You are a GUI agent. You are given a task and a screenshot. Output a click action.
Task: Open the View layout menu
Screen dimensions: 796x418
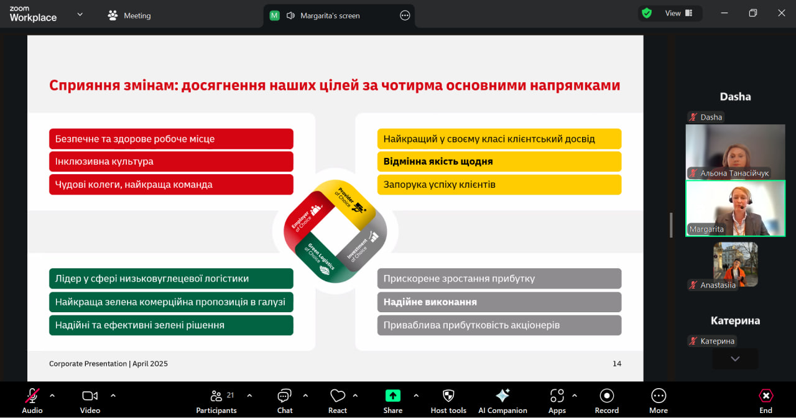pos(678,13)
